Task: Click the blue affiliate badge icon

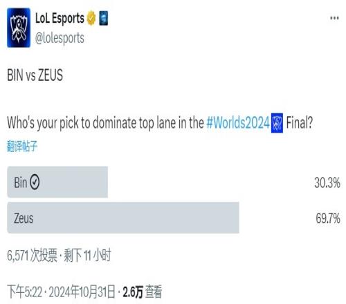Action: pos(103,18)
